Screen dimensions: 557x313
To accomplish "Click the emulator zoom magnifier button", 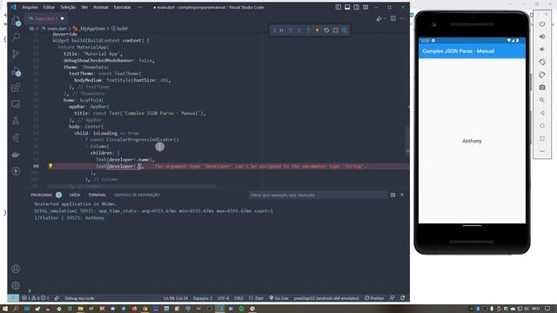I will (542, 100).
